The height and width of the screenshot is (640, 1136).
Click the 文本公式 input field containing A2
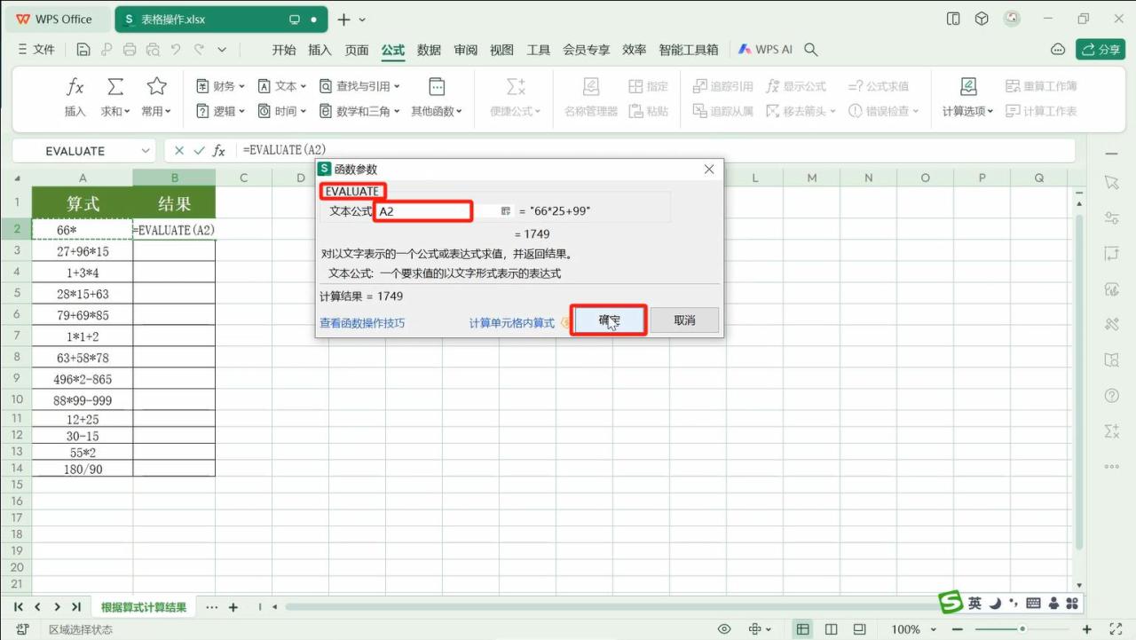(x=422, y=211)
